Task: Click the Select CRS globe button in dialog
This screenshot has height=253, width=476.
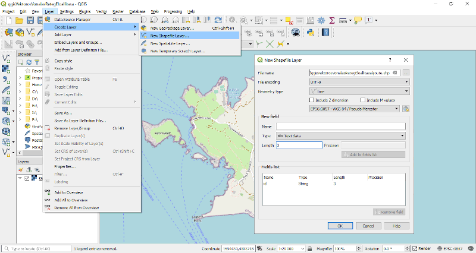Action: click(406, 109)
